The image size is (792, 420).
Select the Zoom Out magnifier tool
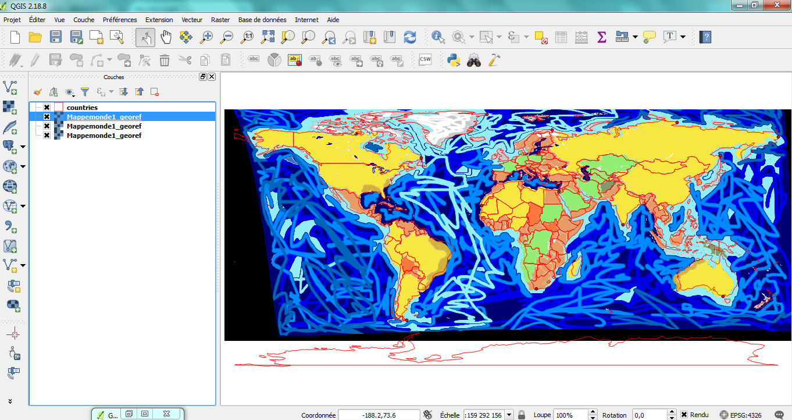click(227, 37)
